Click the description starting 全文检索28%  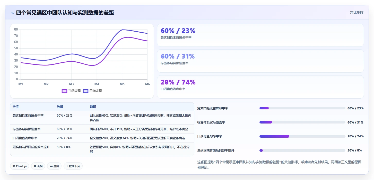click(137, 138)
